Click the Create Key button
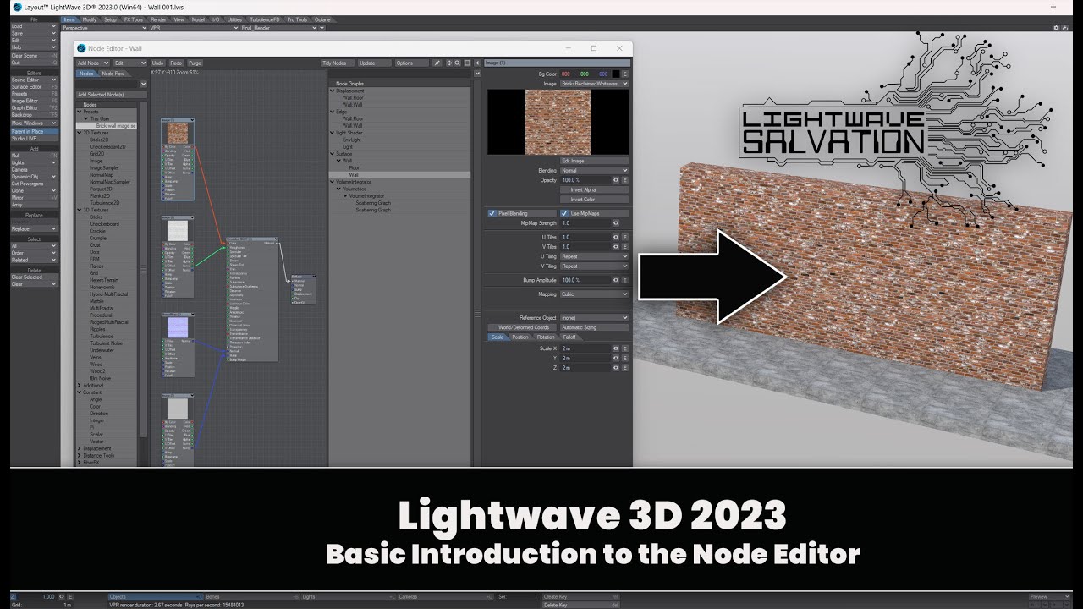The width and height of the screenshot is (1083, 609). coord(580,597)
